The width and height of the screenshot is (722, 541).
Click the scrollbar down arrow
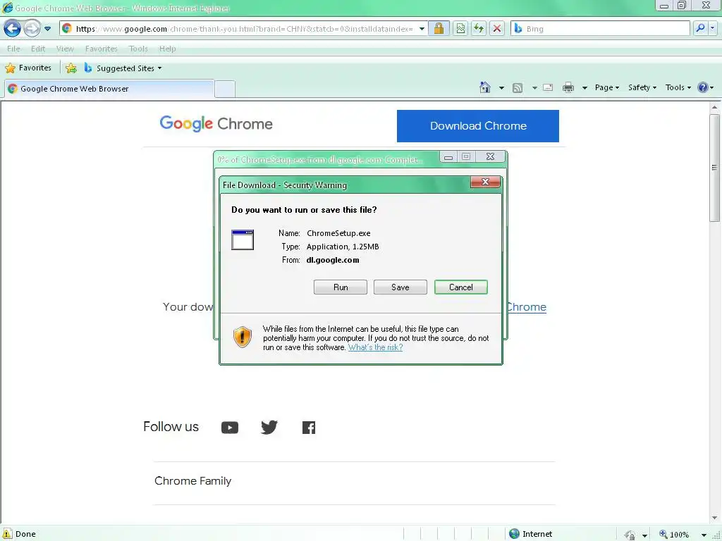point(715,518)
